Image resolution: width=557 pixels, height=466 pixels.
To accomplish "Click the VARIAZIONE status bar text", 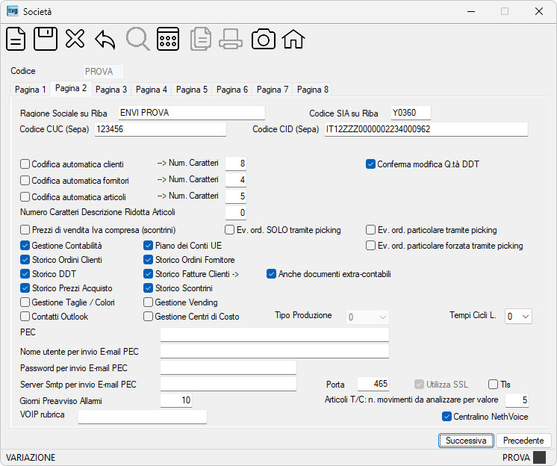I will 31,458.
